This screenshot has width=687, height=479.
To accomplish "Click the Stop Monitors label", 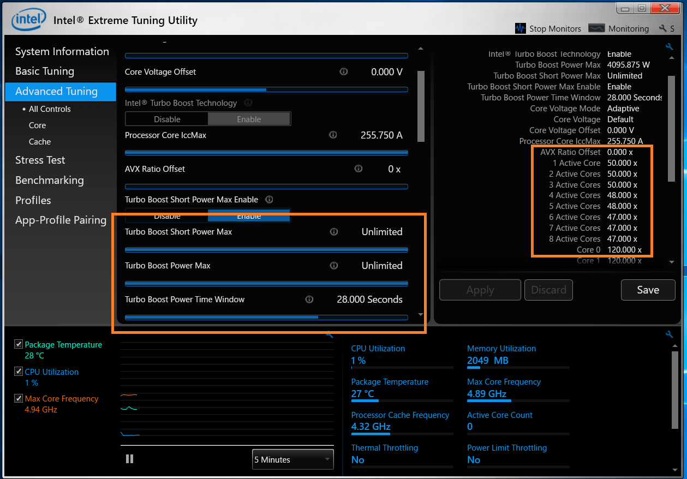I will pos(555,28).
